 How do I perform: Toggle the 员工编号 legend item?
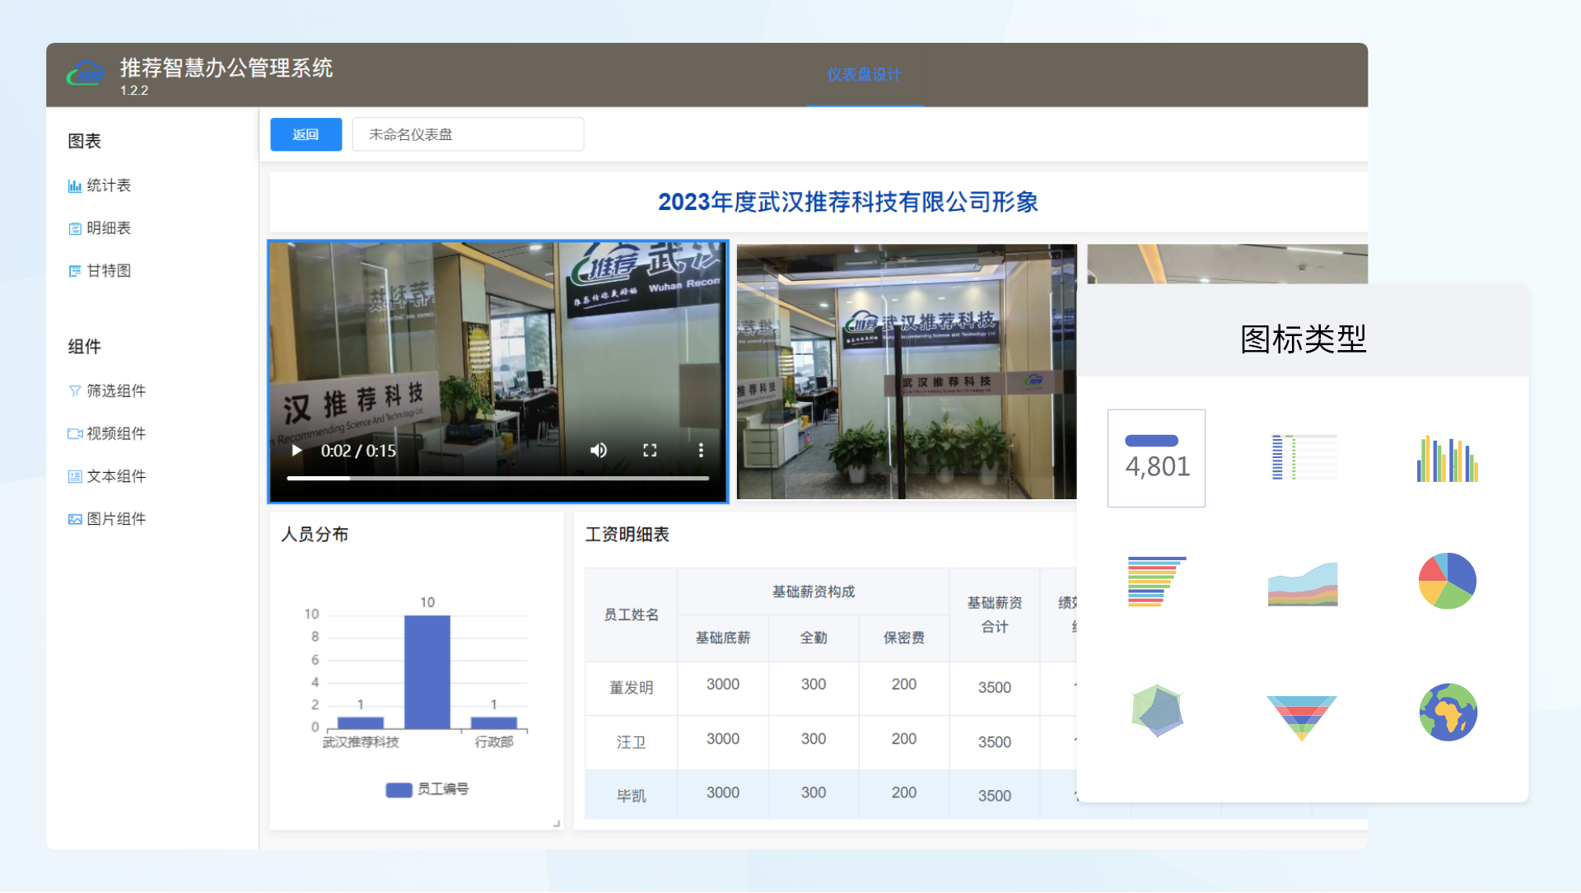point(427,789)
